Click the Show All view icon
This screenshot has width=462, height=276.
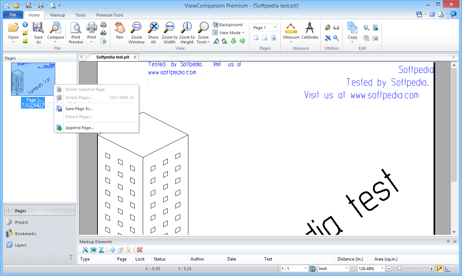click(x=153, y=33)
